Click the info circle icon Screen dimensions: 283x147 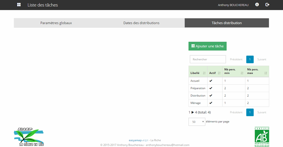257,5
